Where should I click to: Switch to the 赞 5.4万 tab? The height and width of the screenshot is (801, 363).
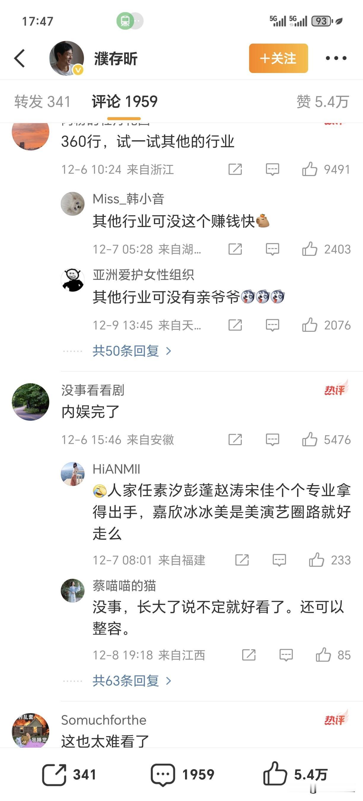click(323, 102)
